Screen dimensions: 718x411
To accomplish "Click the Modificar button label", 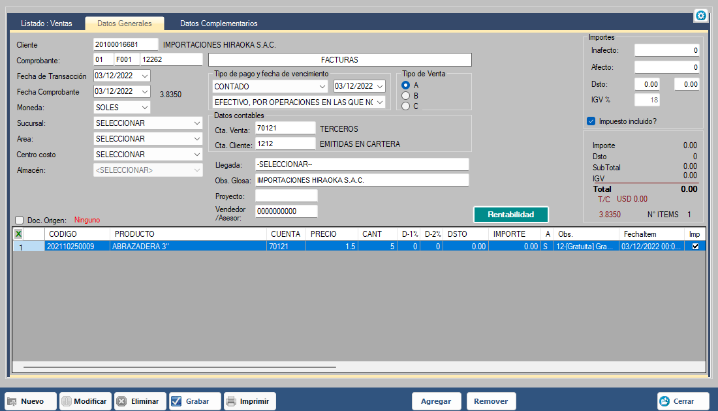I will pos(90,401).
